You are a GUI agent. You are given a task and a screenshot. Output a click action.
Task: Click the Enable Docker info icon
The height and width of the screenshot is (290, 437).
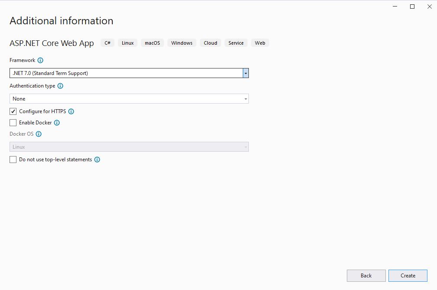pyautogui.click(x=57, y=123)
